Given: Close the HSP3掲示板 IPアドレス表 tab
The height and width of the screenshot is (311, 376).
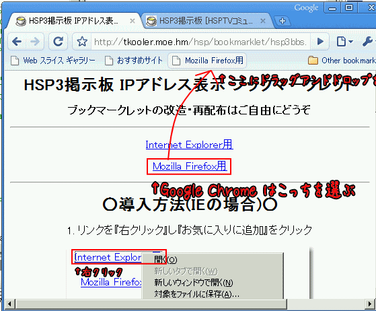Looking at the screenshot, I should click(132, 21).
